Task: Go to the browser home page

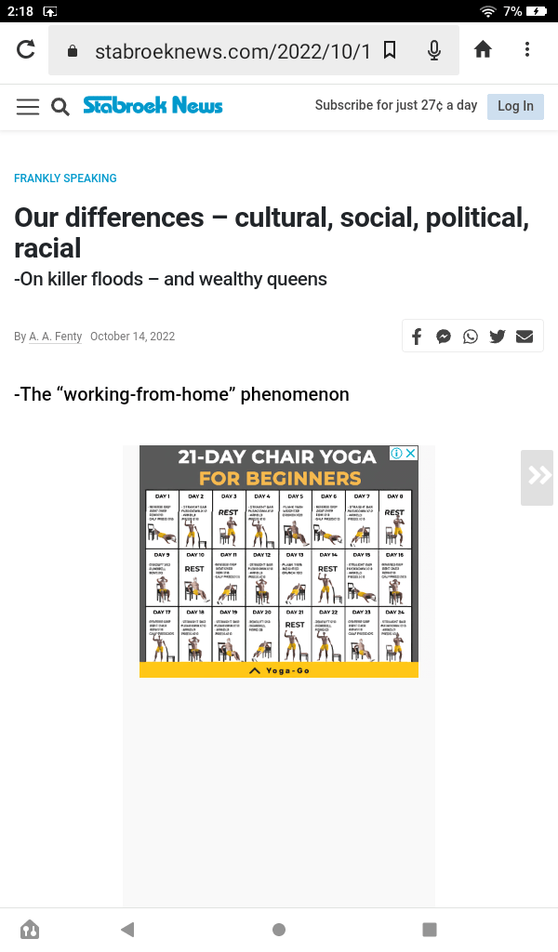Action: (483, 49)
